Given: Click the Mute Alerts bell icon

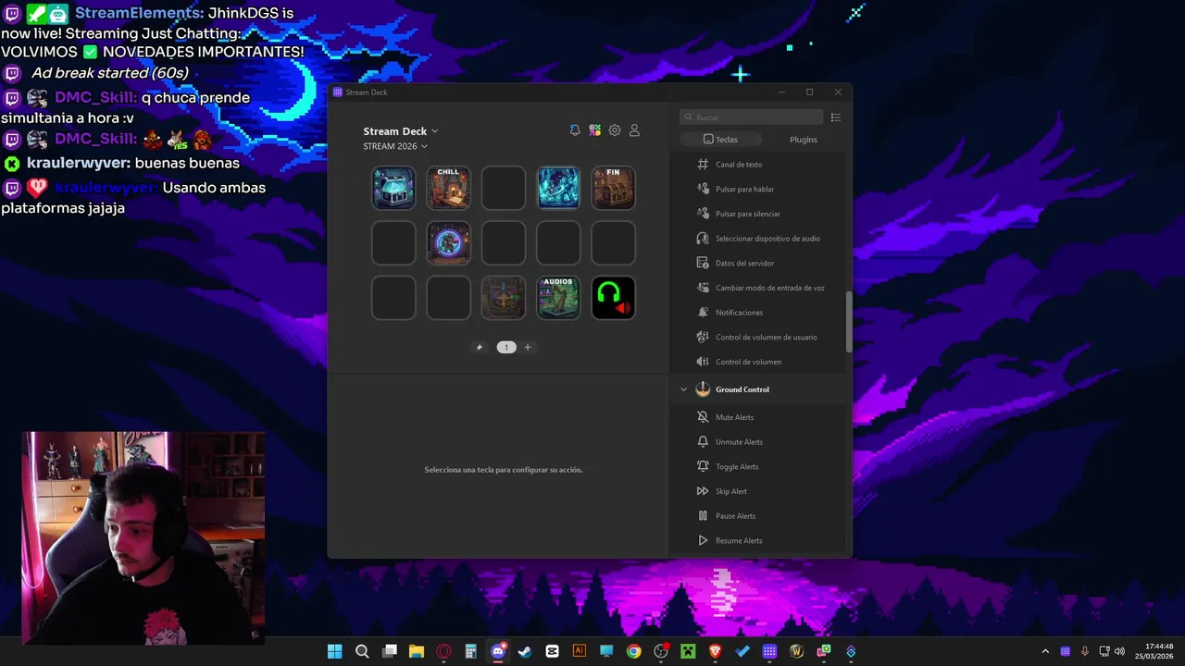Looking at the screenshot, I should tap(703, 417).
